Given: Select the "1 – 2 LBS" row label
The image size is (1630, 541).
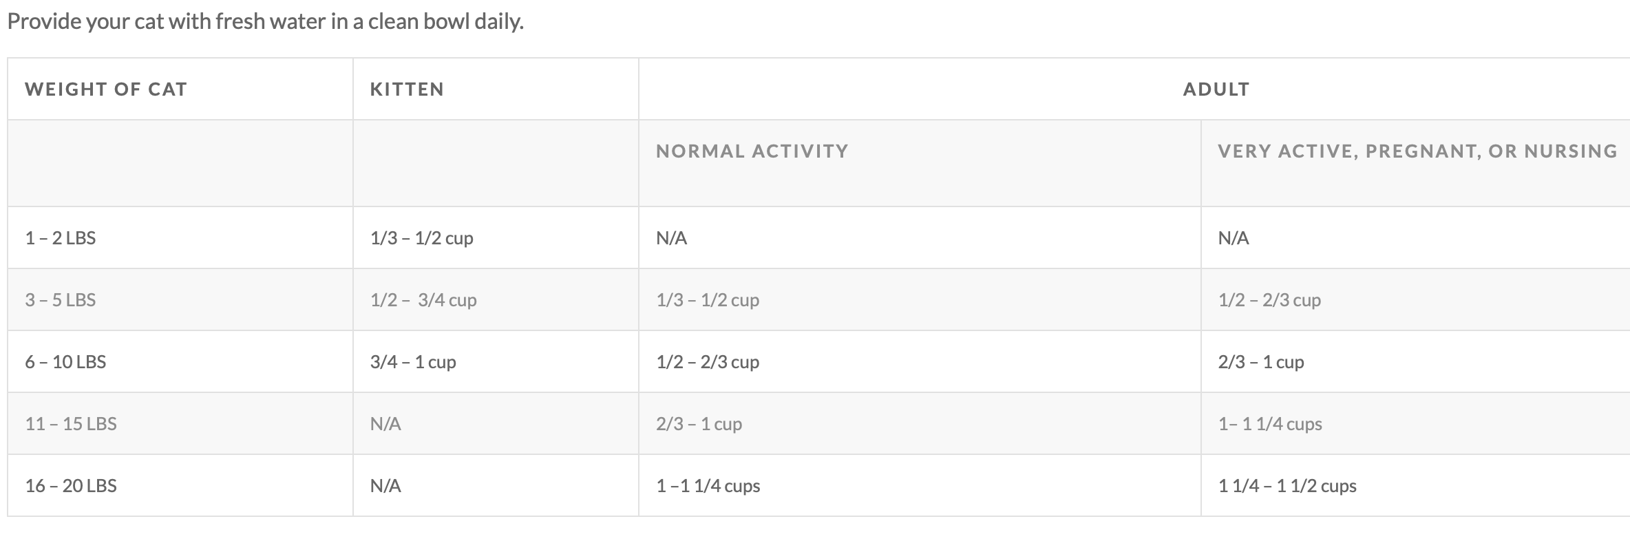Looking at the screenshot, I should pyautogui.click(x=61, y=238).
